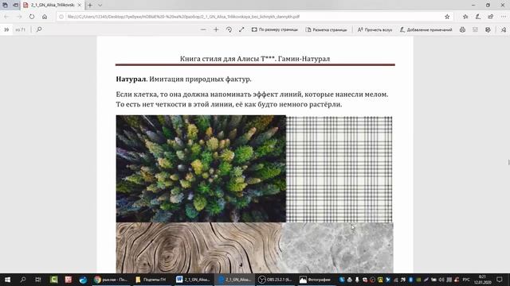Save the PDF with the disk icon
This screenshot has width=510, height=286.
(x=475, y=29)
